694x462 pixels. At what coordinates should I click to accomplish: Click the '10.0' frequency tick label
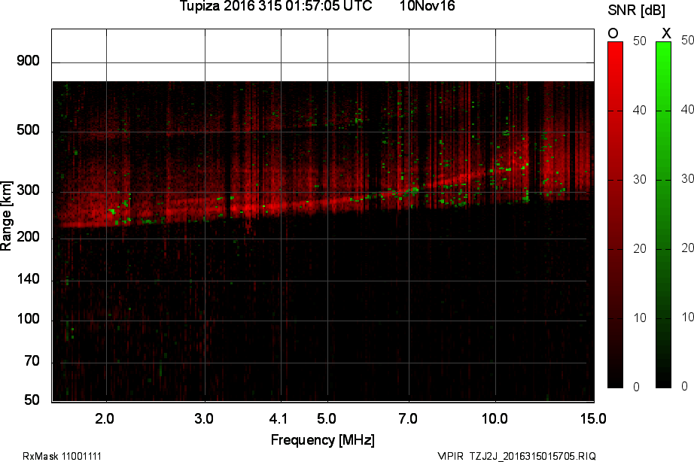(x=495, y=418)
